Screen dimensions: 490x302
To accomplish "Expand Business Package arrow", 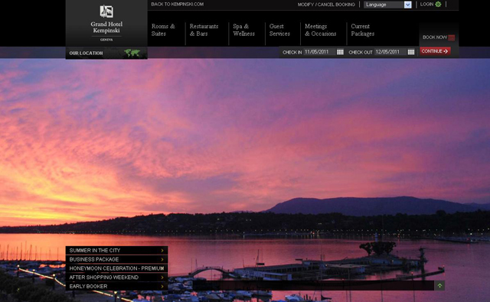I will (162, 260).
